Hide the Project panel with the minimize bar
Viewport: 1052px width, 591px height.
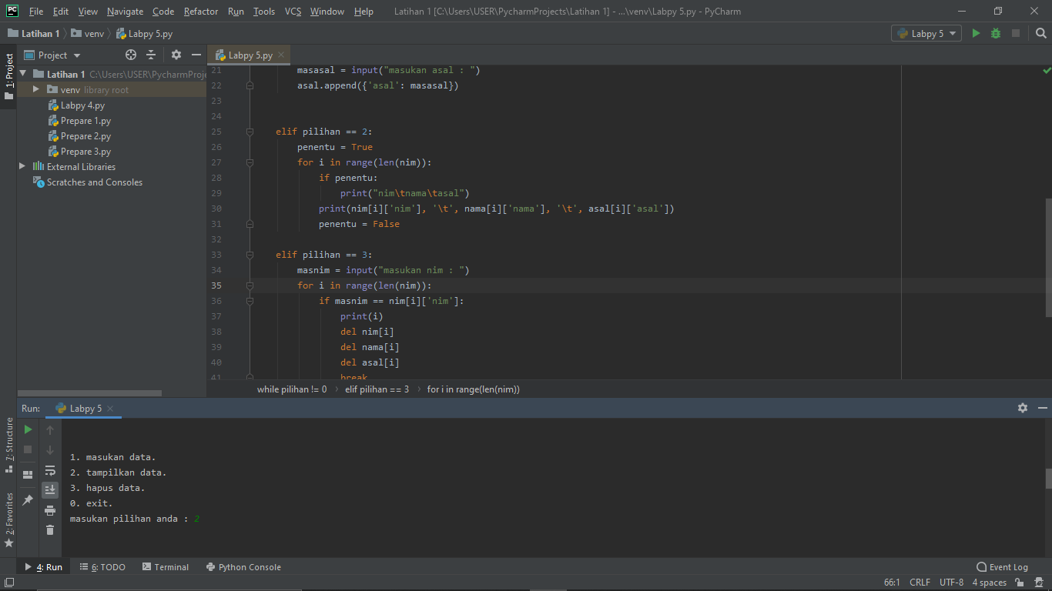[196, 55]
